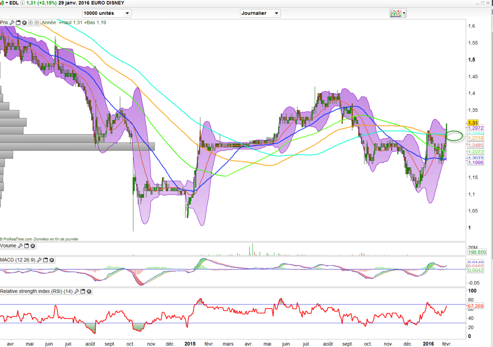Expand the arrow next to chart indicators icon
Viewport: 493px width, 347px height.
[404, 13]
